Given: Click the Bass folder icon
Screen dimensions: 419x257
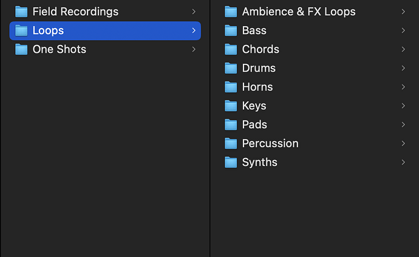Looking at the screenshot, I should [231, 30].
